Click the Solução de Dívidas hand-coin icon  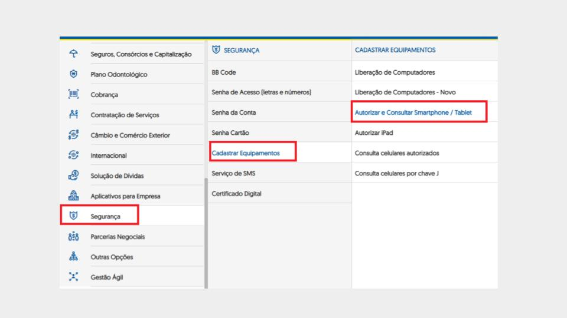pyautogui.click(x=73, y=175)
